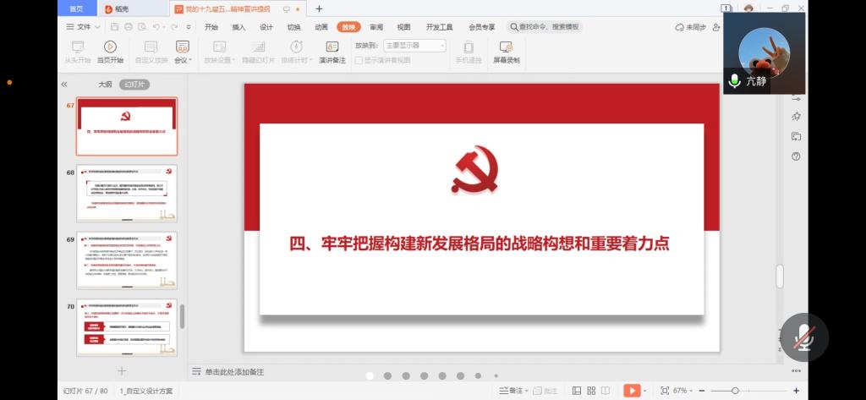Open 演讲备注 speaker notes tool
The height and width of the screenshot is (400, 866).
click(x=332, y=51)
